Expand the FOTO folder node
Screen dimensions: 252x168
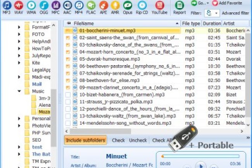(19, 34)
